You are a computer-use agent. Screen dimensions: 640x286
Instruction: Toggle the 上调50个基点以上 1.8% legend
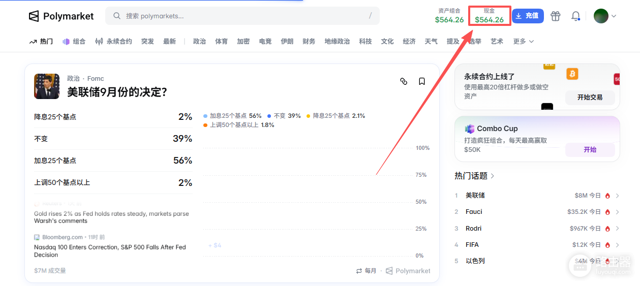(239, 125)
